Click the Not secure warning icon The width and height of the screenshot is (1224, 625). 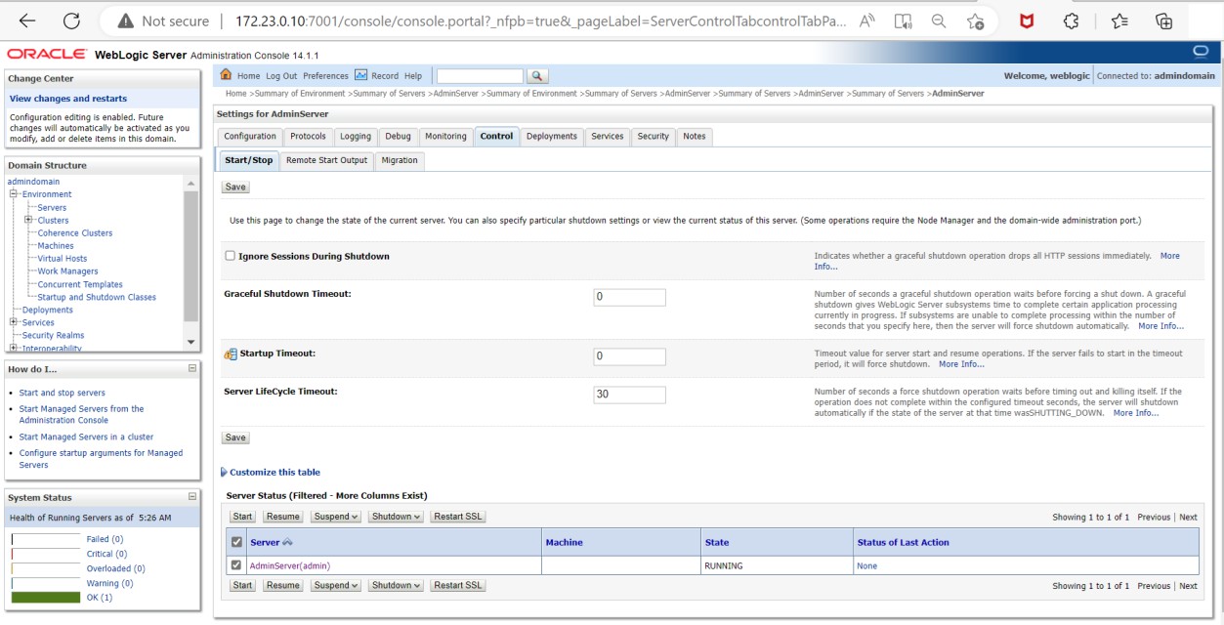click(125, 21)
